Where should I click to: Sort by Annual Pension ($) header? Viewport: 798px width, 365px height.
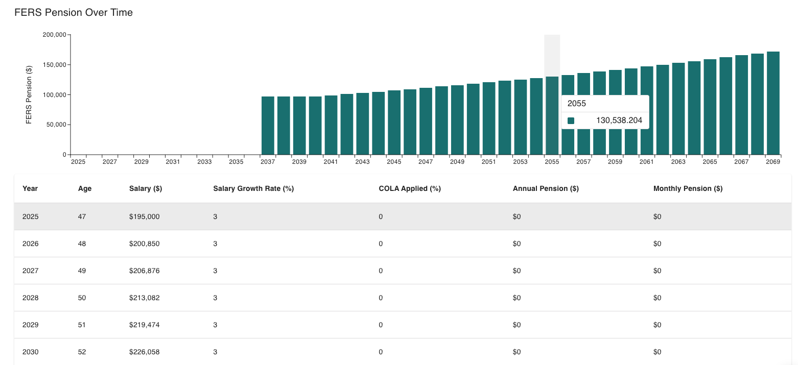pyautogui.click(x=546, y=188)
